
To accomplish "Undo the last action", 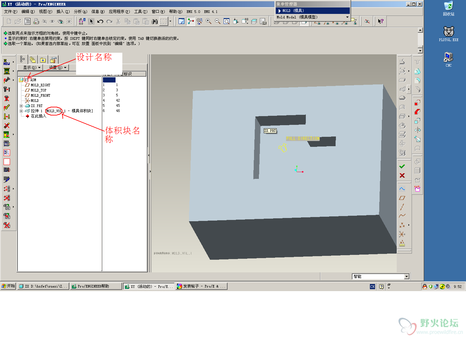I will point(100,21).
